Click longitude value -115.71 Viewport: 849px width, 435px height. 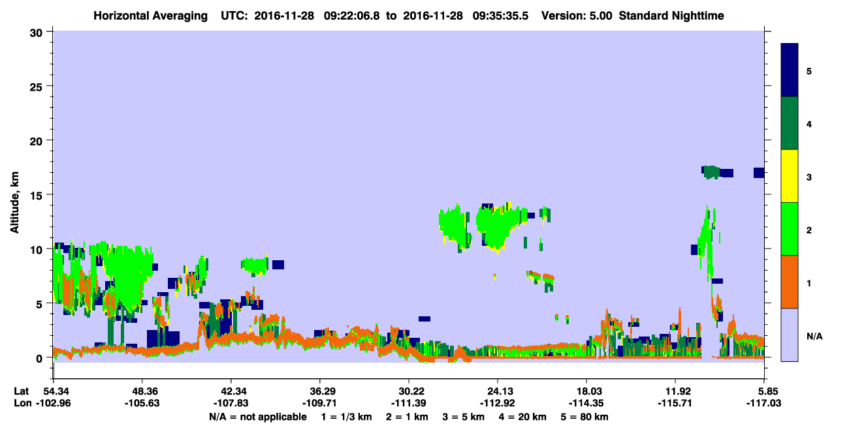pos(675,404)
